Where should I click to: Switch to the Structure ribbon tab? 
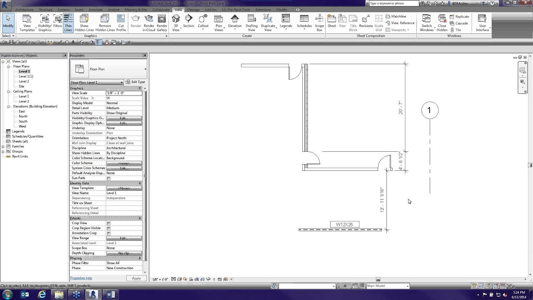point(45,10)
